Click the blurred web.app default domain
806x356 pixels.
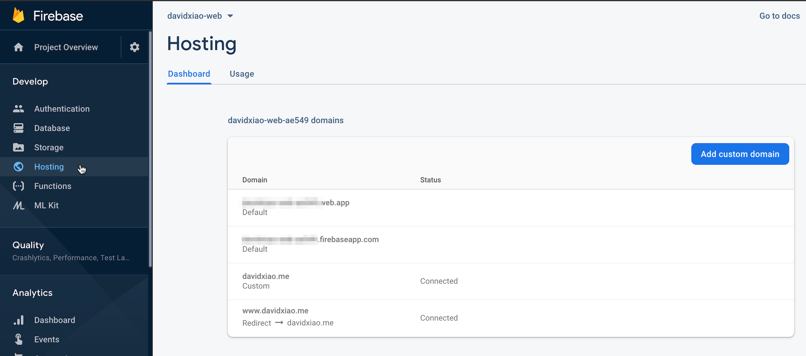tap(296, 203)
